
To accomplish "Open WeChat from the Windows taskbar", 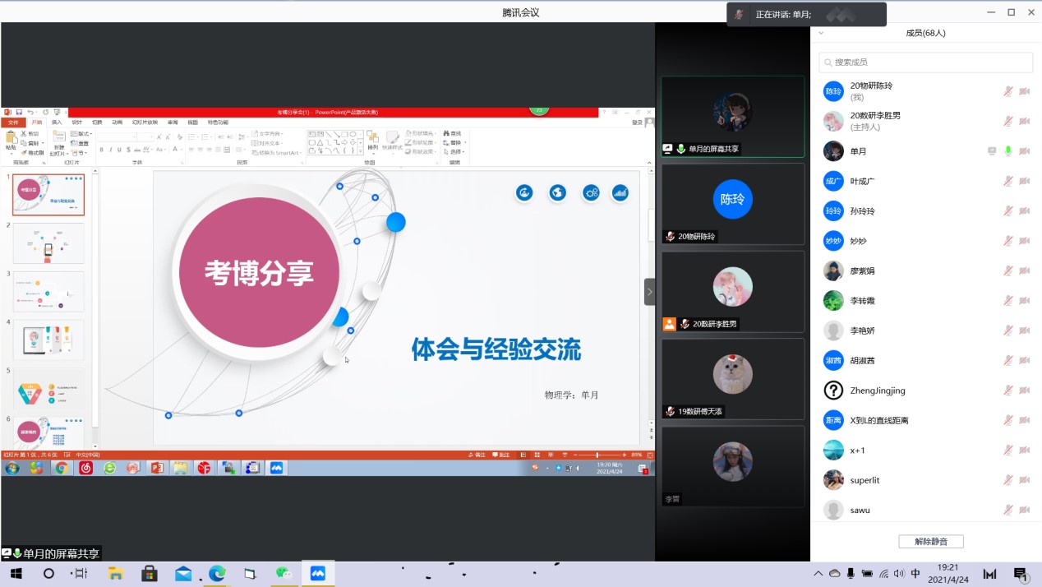I will coord(284,574).
